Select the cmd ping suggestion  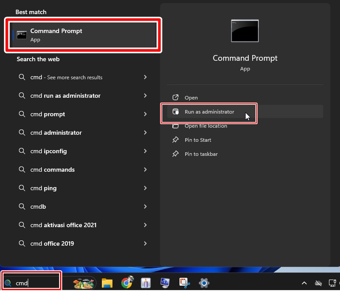click(x=83, y=188)
